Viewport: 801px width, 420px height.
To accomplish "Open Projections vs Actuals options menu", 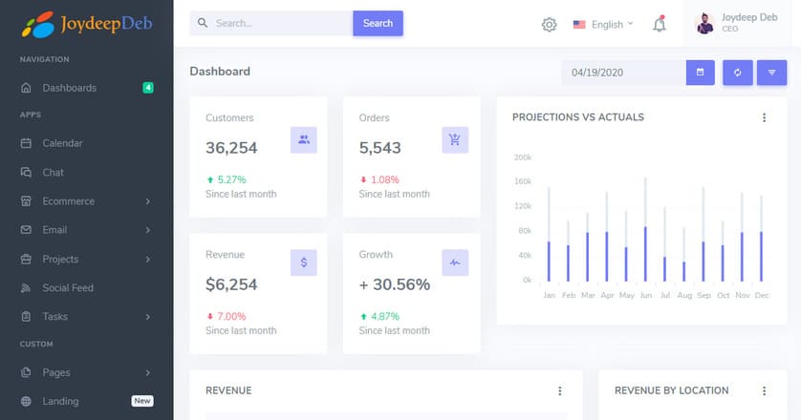I will [x=764, y=117].
